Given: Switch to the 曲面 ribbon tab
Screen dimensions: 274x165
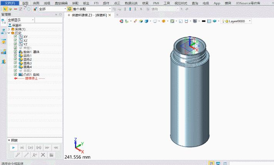Looking at the screenshot, I should (x=36, y=3).
